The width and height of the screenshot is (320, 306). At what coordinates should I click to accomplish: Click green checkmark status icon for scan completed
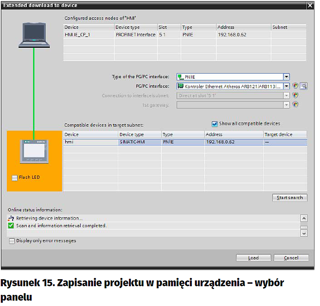tap(12, 226)
